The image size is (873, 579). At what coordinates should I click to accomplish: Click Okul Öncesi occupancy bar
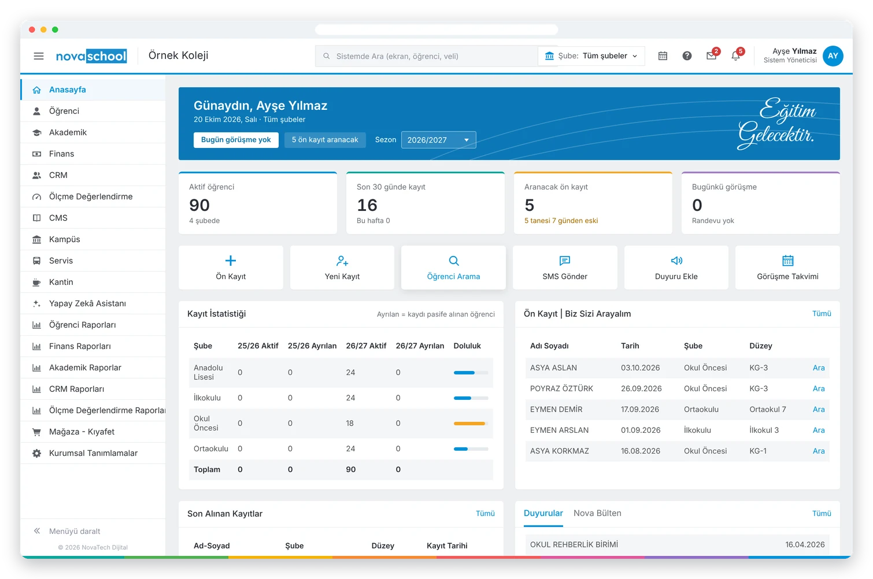pos(471,424)
